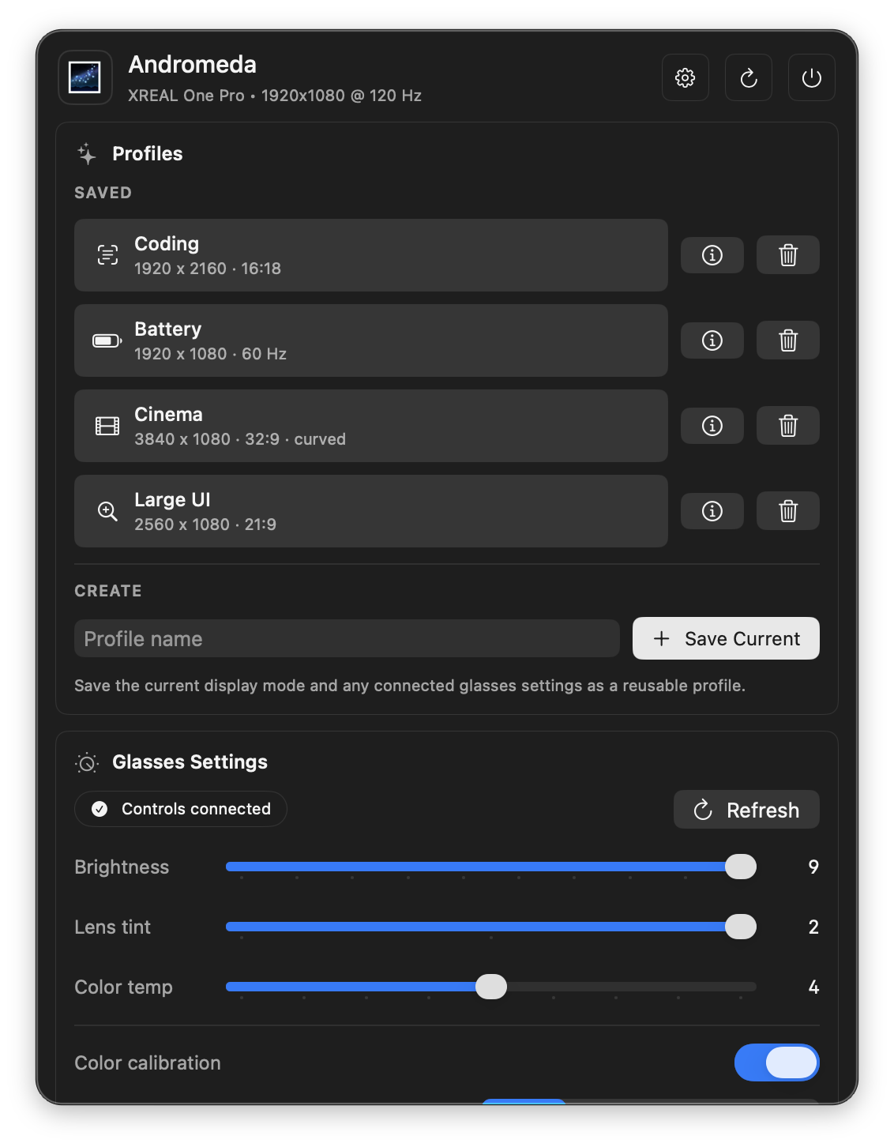Click the device info line XREAL One Pro

coord(275,96)
